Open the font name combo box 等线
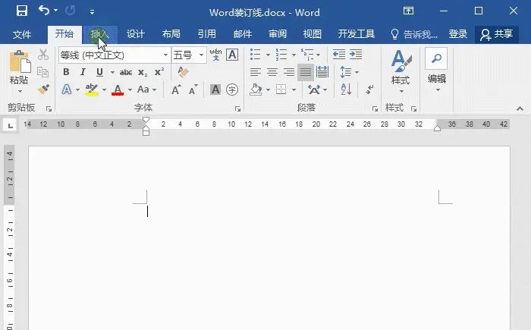Screen dimensions: 531x330 click(115, 55)
